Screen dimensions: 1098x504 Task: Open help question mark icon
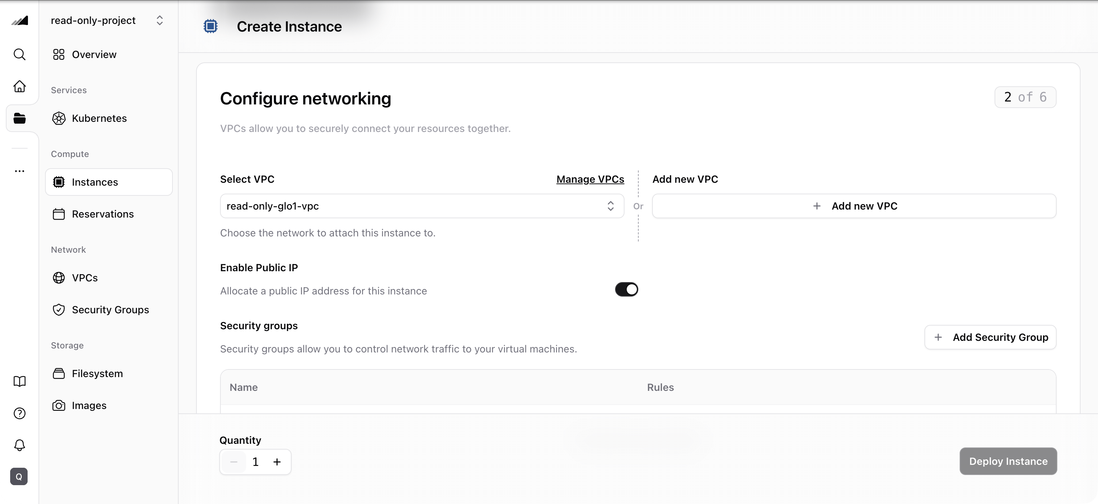click(x=20, y=413)
